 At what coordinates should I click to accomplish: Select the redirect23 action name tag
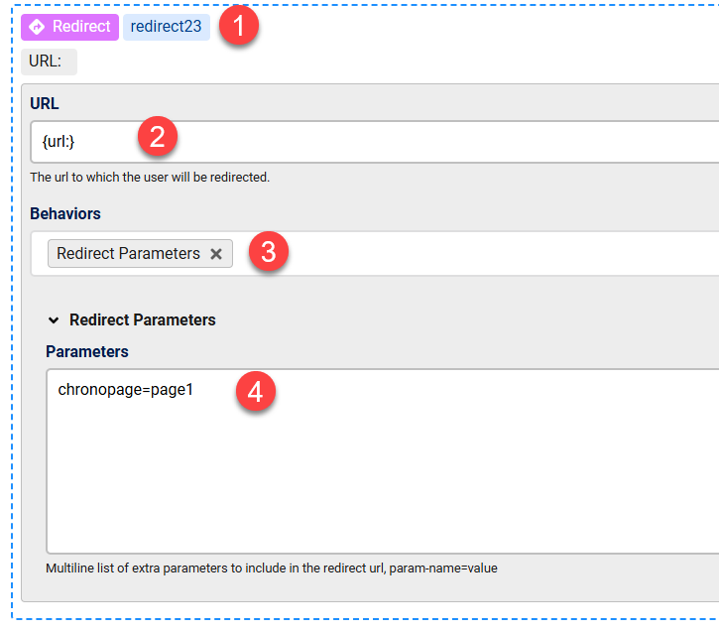pos(166,27)
